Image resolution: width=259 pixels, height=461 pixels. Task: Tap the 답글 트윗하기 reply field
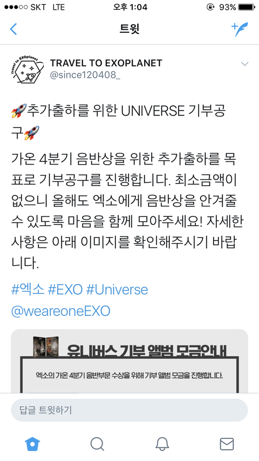[x=129, y=410]
